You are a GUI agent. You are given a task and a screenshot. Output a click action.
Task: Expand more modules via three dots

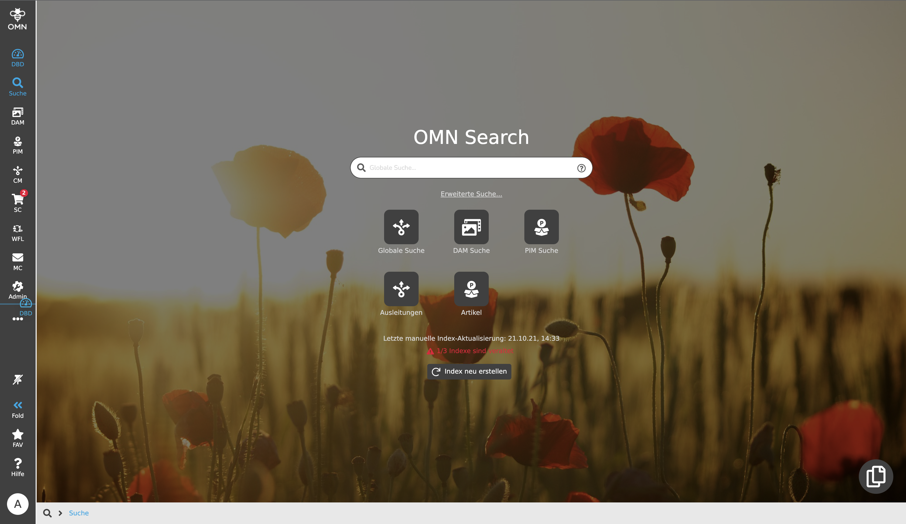[x=17, y=319]
